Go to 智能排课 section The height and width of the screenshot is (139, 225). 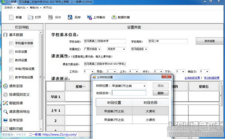pos(16,103)
